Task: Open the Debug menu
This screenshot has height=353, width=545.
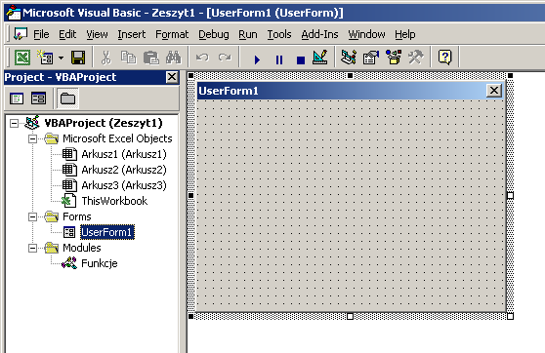Action: (x=214, y=34)
